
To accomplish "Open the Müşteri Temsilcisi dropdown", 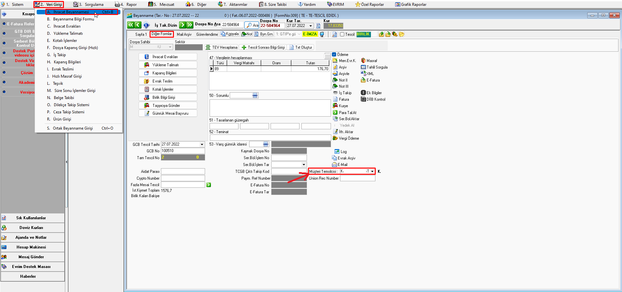I will click(372, 171).
